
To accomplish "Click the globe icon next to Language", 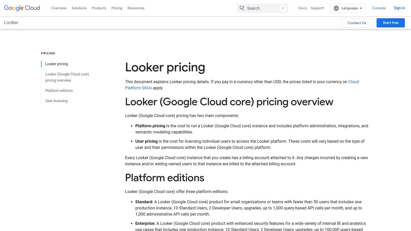I will [x=336, y=8].
